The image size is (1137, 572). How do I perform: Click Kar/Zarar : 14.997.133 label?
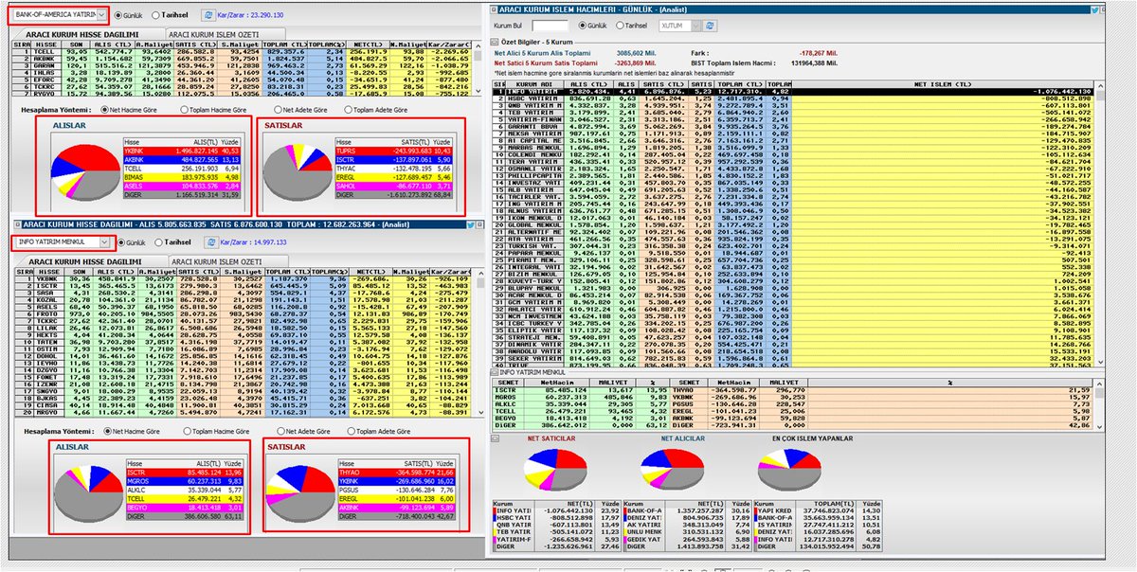[254, 242]
